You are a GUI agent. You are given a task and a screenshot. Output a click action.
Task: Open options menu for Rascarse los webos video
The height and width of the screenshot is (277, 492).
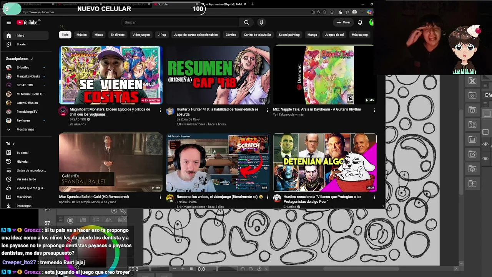click(267, 197)
